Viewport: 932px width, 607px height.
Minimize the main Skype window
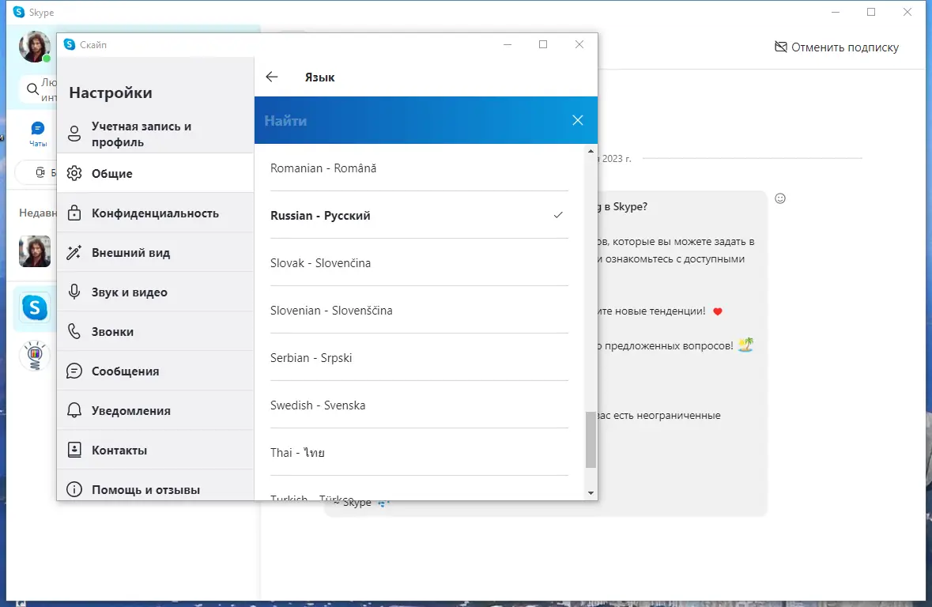(835, 12)
